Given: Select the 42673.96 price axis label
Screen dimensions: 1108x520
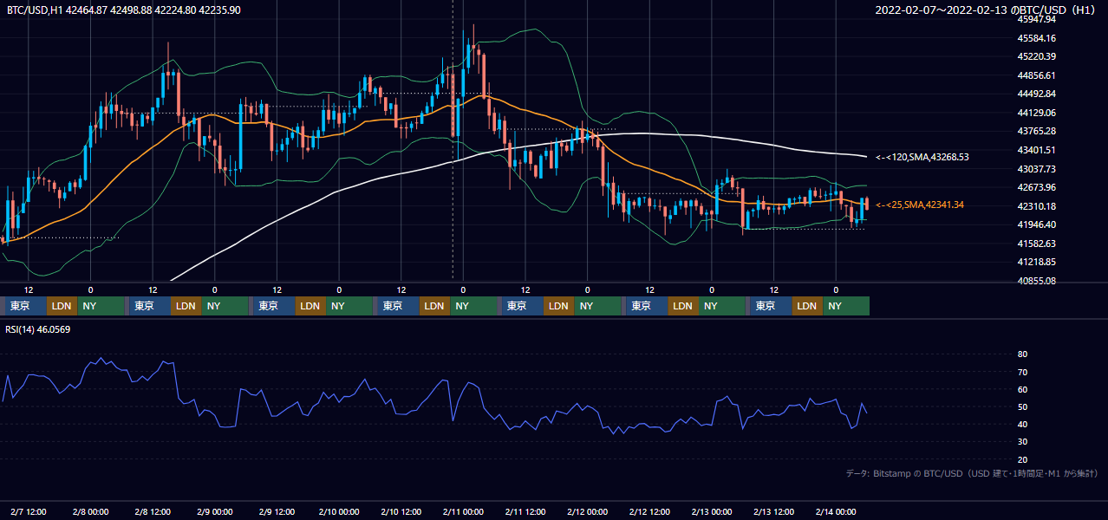Looking at the screenshot, I should point(1037,187).
